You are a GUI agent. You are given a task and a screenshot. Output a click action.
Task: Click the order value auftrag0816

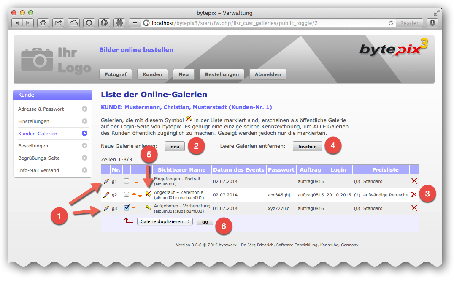coord(311,208)
